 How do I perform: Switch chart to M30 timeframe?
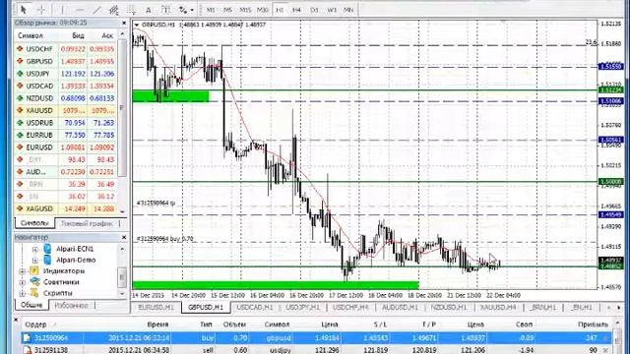(x=263, y=10)
